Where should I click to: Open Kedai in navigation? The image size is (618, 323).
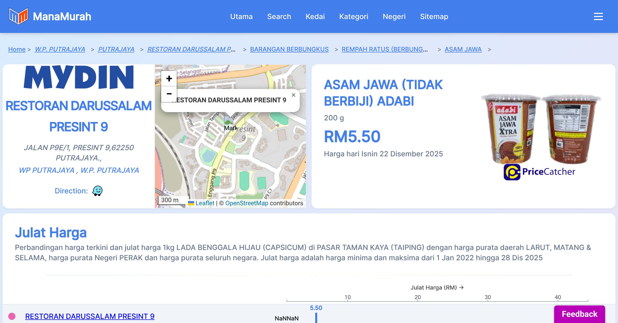click(x=315, y=16)
